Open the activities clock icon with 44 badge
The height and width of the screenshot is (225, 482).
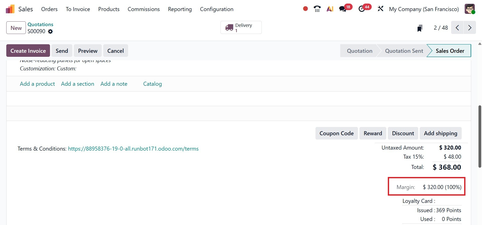[362, 9]
